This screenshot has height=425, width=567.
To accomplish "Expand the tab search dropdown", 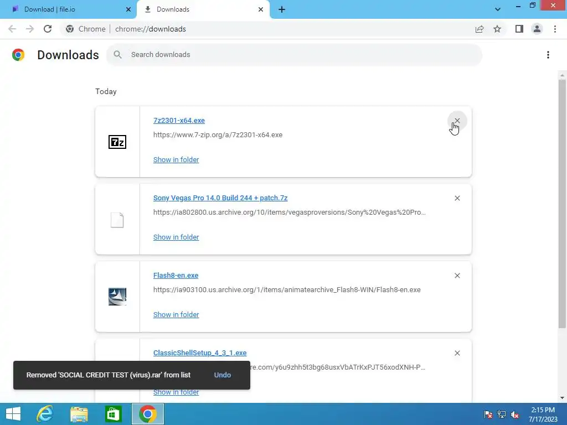I will [x=498, y=9].
